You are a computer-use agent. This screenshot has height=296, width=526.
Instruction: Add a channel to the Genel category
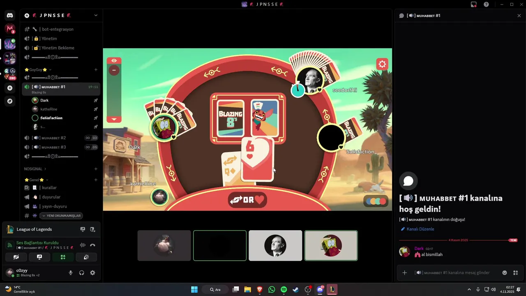96,180
